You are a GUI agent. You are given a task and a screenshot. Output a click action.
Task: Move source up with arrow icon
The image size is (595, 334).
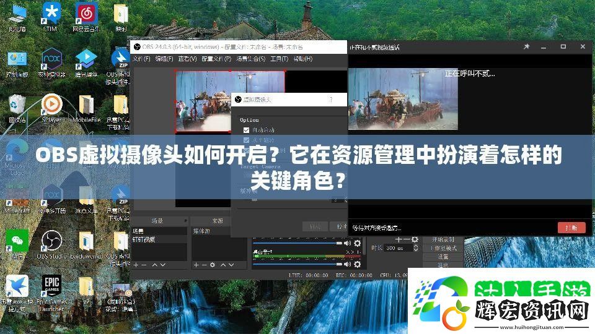point(223,265)
